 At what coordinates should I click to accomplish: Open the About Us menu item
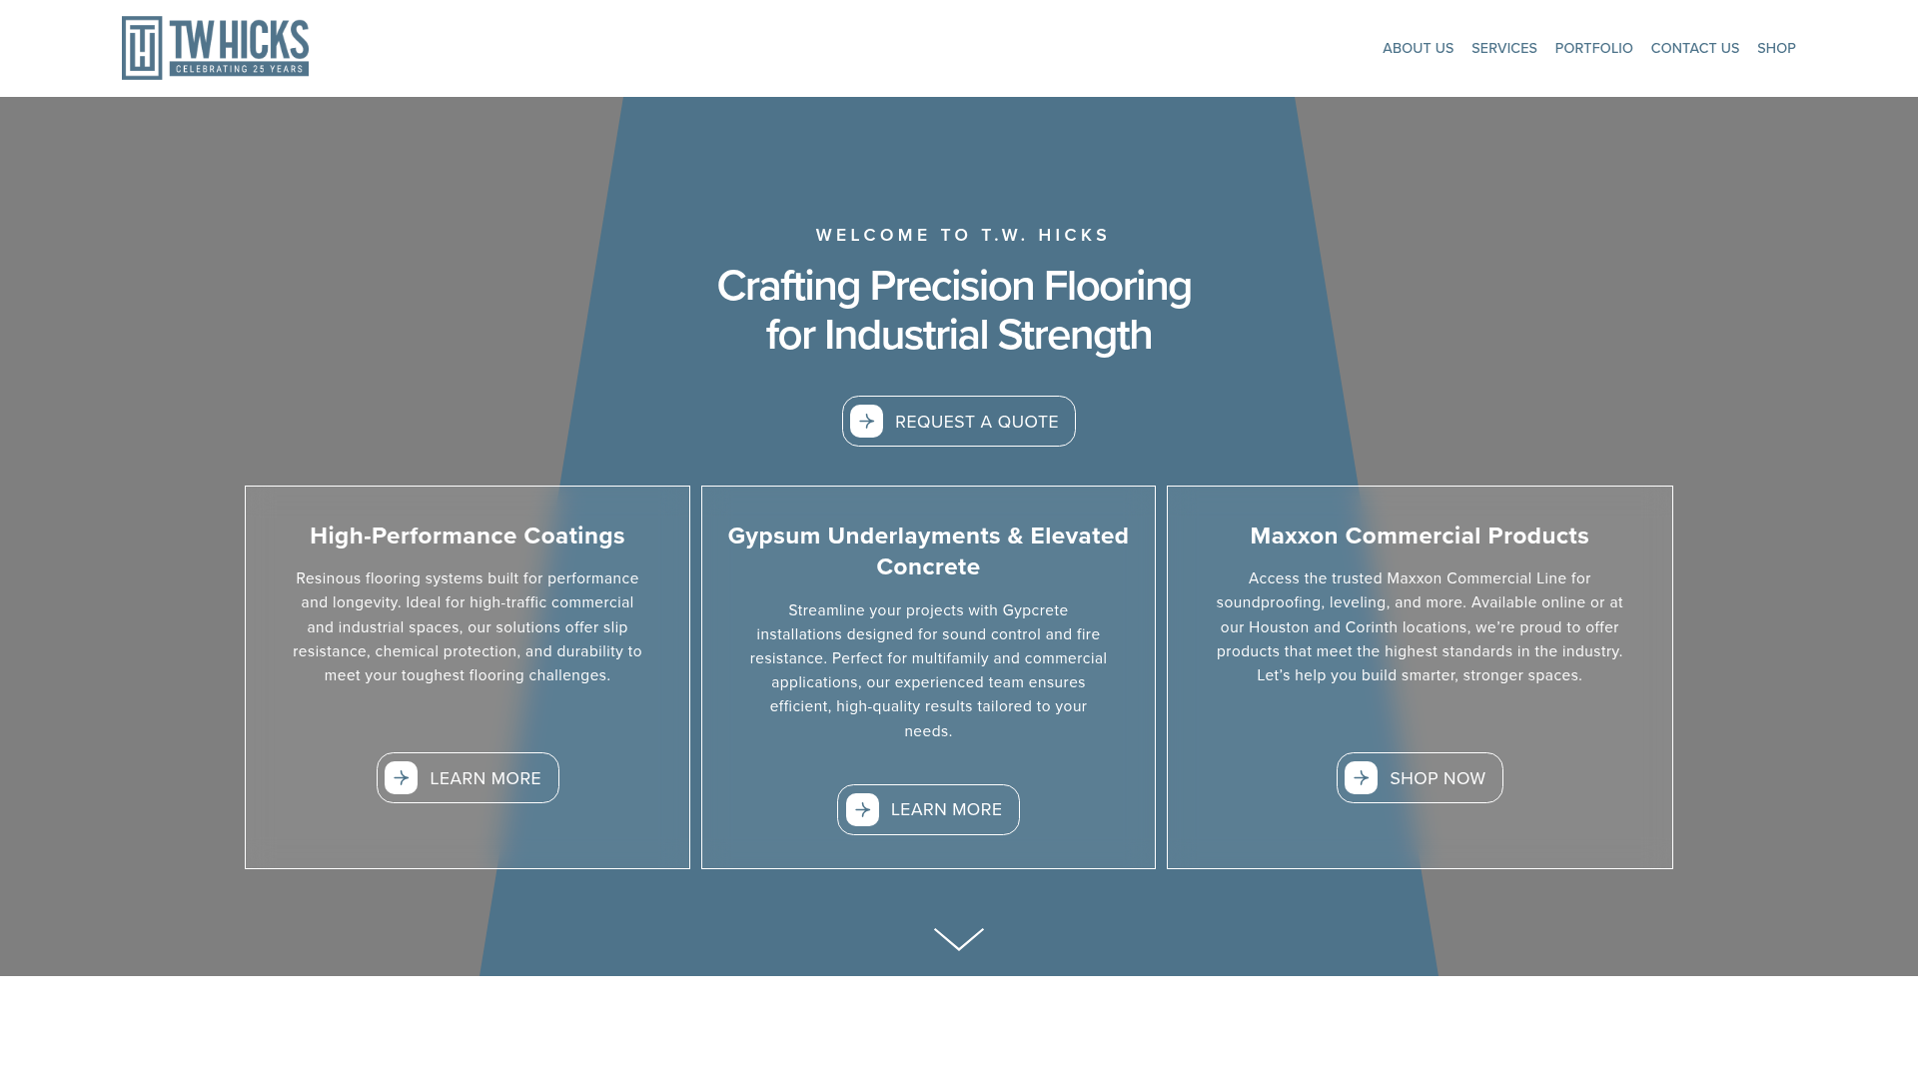point(1418,48)
